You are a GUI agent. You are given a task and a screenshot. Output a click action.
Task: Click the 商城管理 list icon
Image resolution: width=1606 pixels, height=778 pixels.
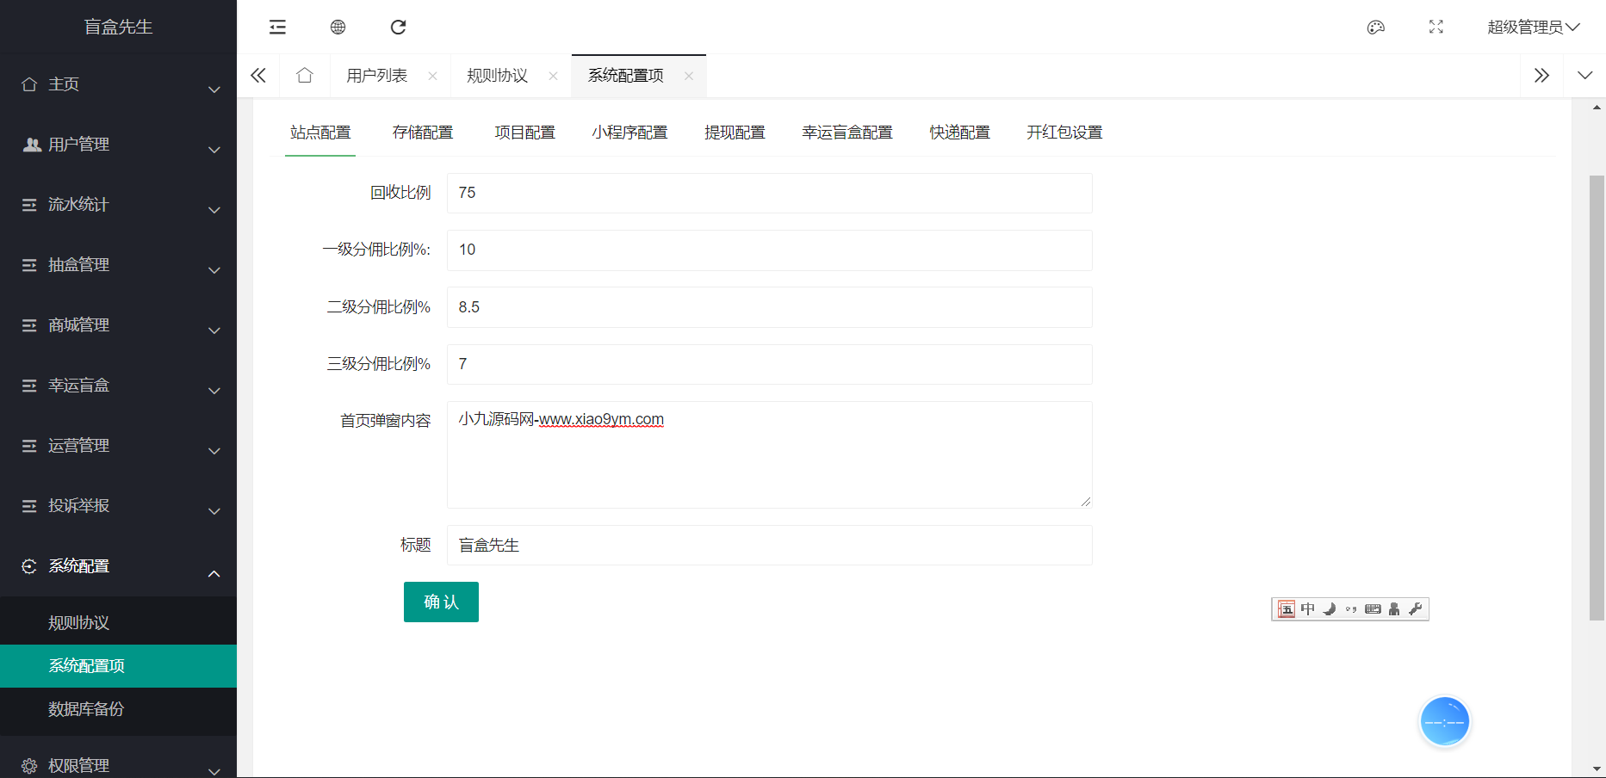click(29, 325)
